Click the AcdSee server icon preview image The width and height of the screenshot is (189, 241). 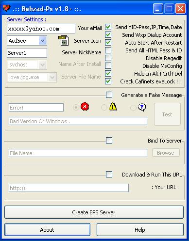tap(64, 40)
